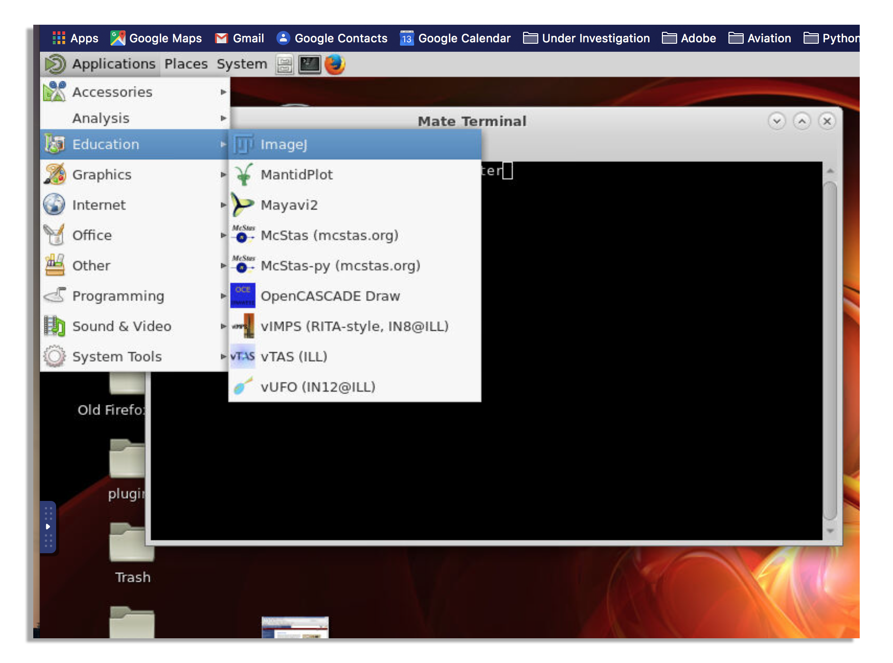Image resolution: width=893 pixels, height=663 pixels.
Task: Open OpenCASCADE Draw entry
Action: [x=330, y=296]
